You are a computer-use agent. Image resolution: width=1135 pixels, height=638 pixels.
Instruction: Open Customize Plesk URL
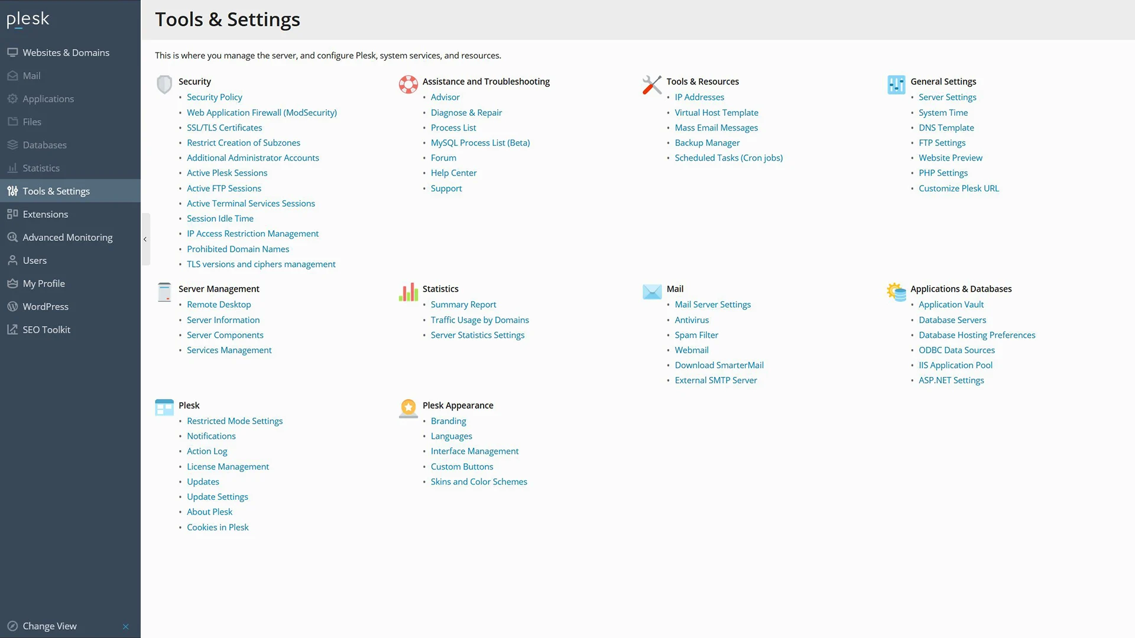coord(959,188)
